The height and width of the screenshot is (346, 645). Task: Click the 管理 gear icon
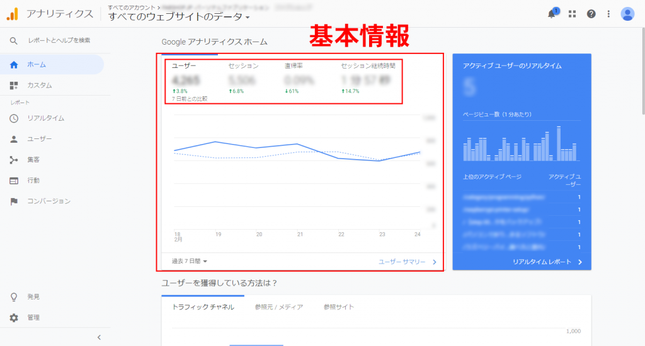(14, 318)
